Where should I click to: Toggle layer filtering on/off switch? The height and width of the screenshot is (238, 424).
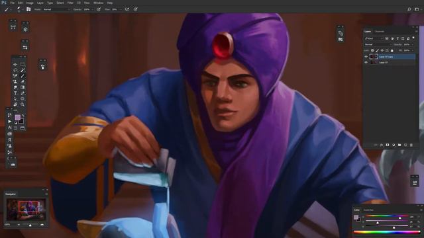click(x=413, y=38)
